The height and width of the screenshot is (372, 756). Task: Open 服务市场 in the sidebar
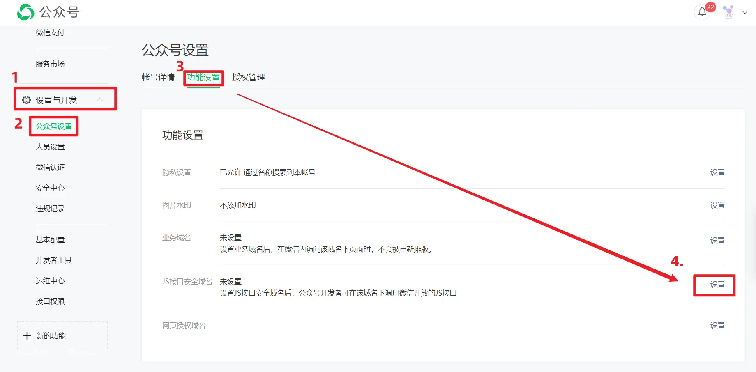50,64
